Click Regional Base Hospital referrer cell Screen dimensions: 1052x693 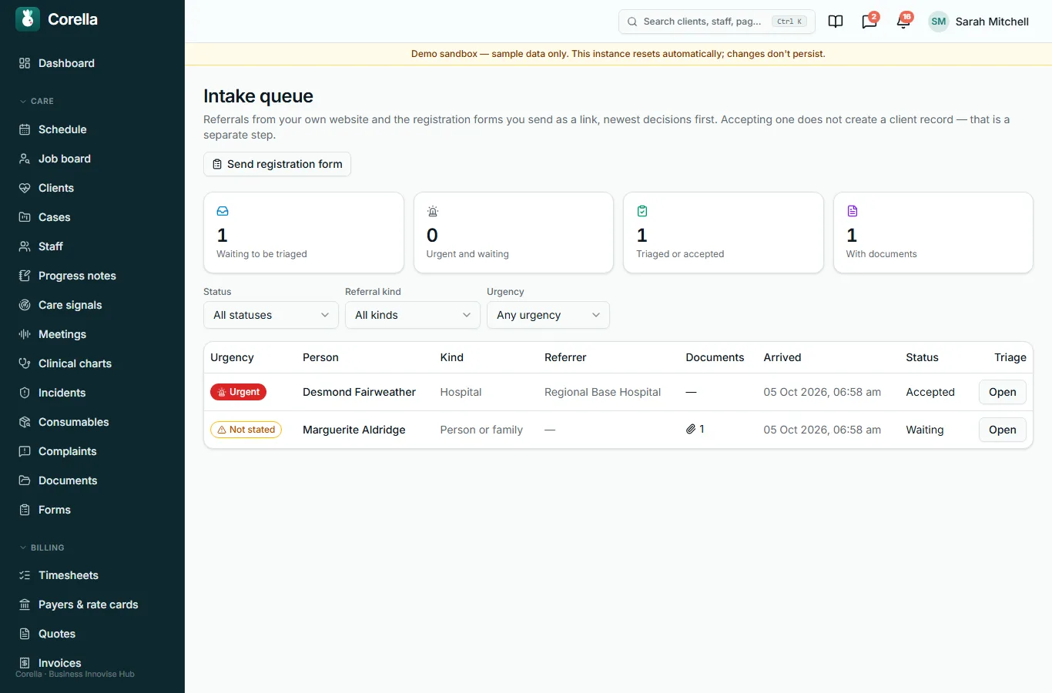coord(602,392)
